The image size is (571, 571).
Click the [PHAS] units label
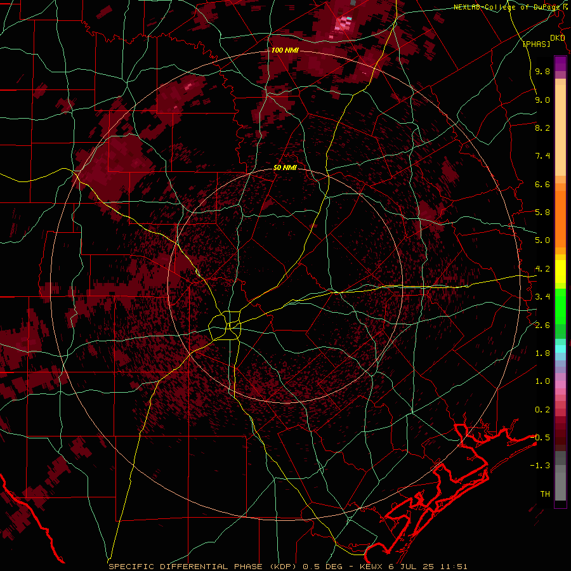(x=536, y=44)
